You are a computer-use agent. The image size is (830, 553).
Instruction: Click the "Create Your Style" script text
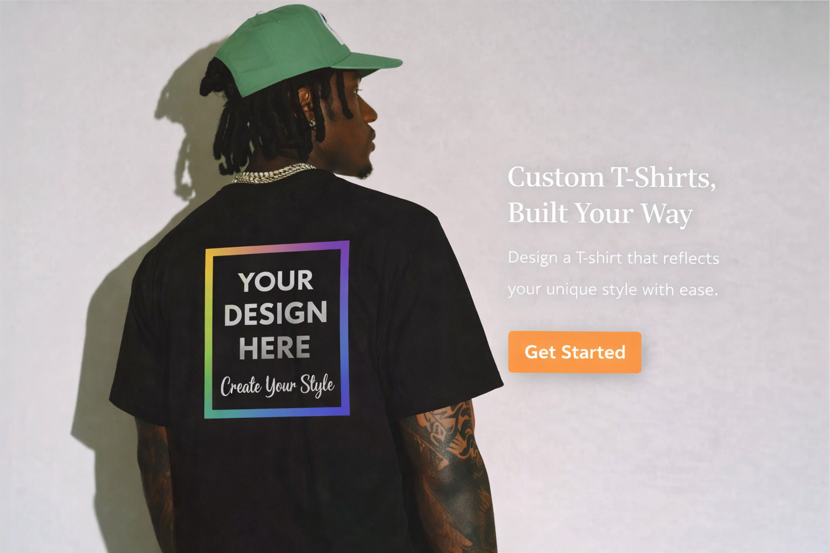click(277, 386)
